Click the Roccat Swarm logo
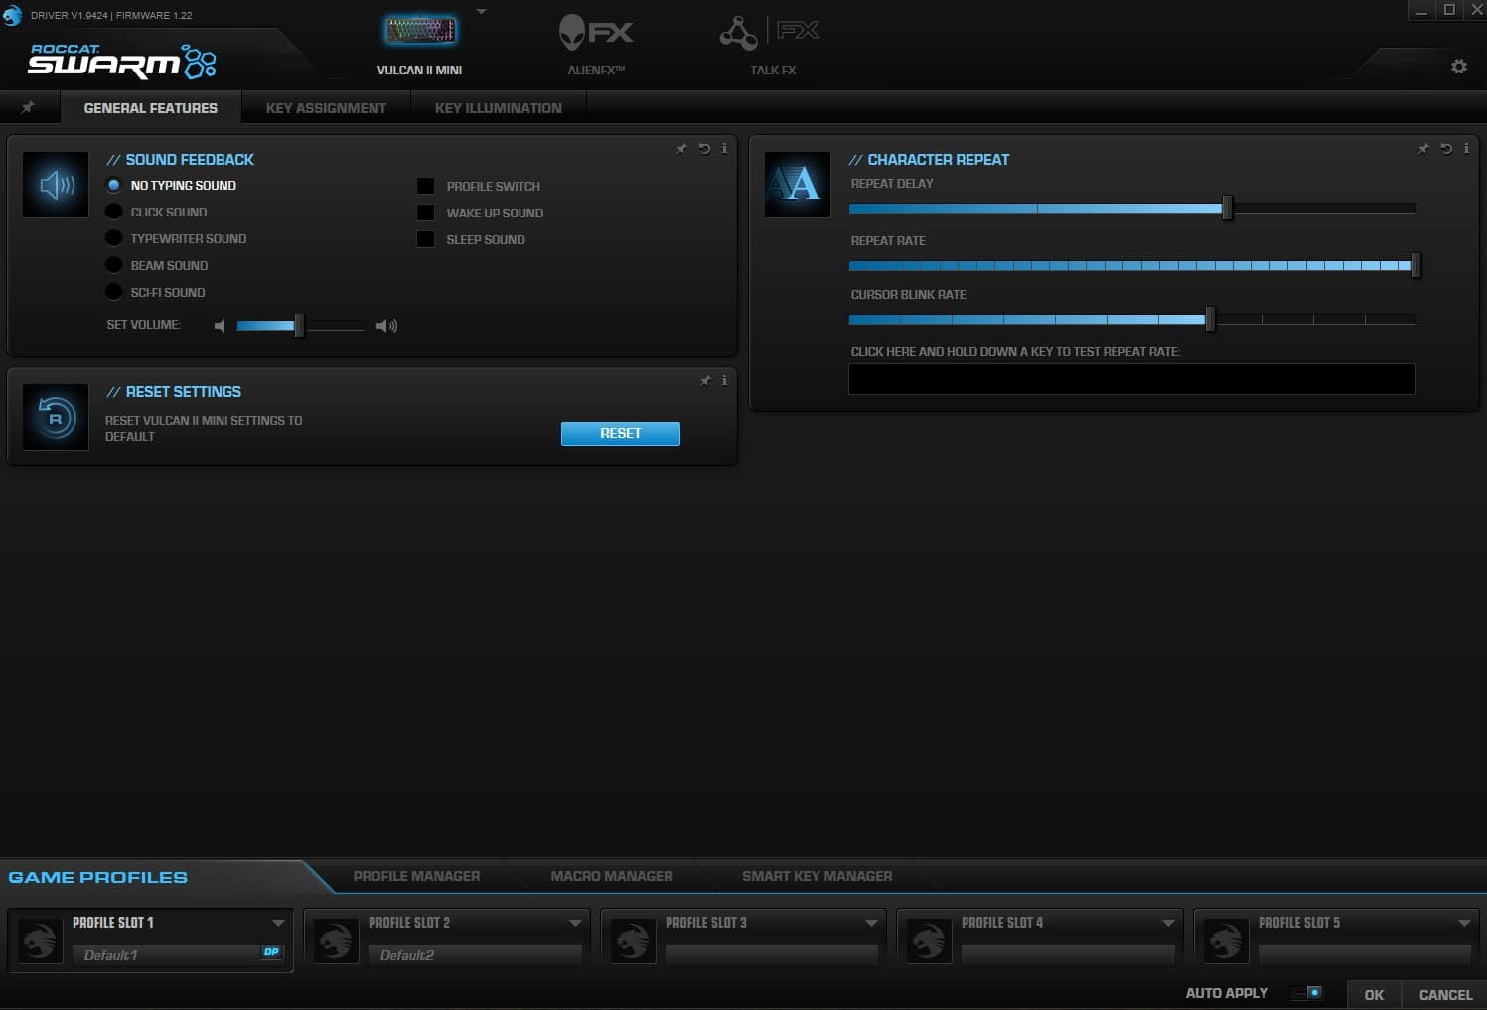The width and height of the screenshot is (1487, 1010). pyautogui.click(x=122, y=62)
